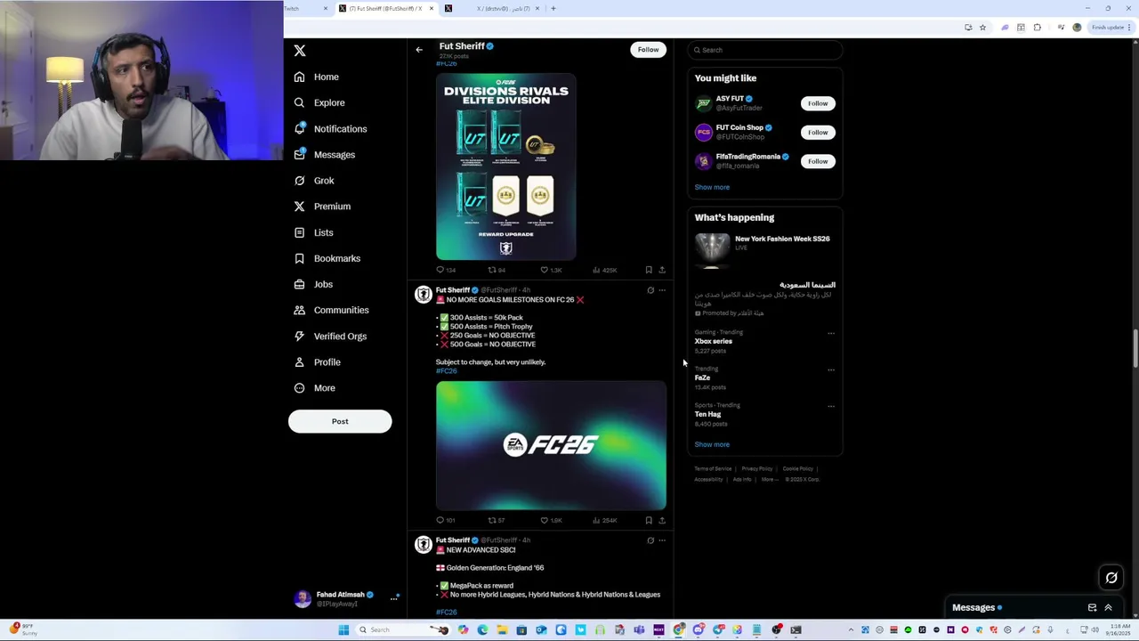This screenshot has height=641, width=1139.
Task: Open the FaZe trending topic
Action: coord(702,377)
